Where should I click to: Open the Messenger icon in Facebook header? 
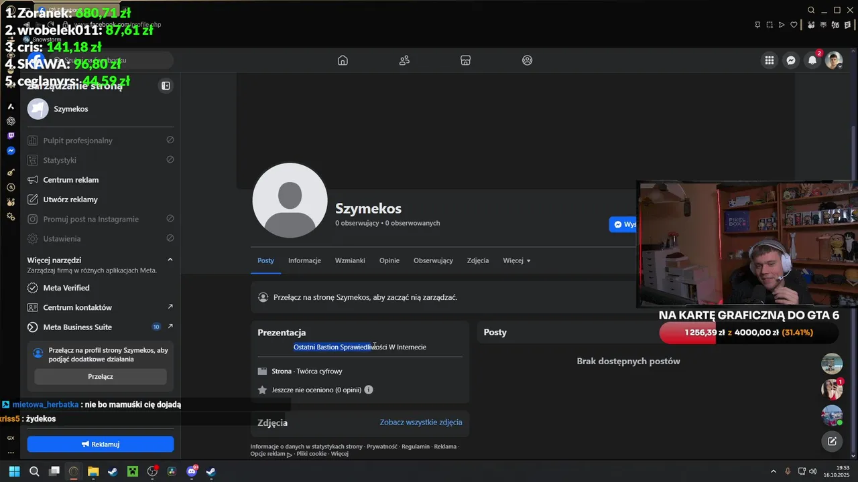click(x=791, y=60)
